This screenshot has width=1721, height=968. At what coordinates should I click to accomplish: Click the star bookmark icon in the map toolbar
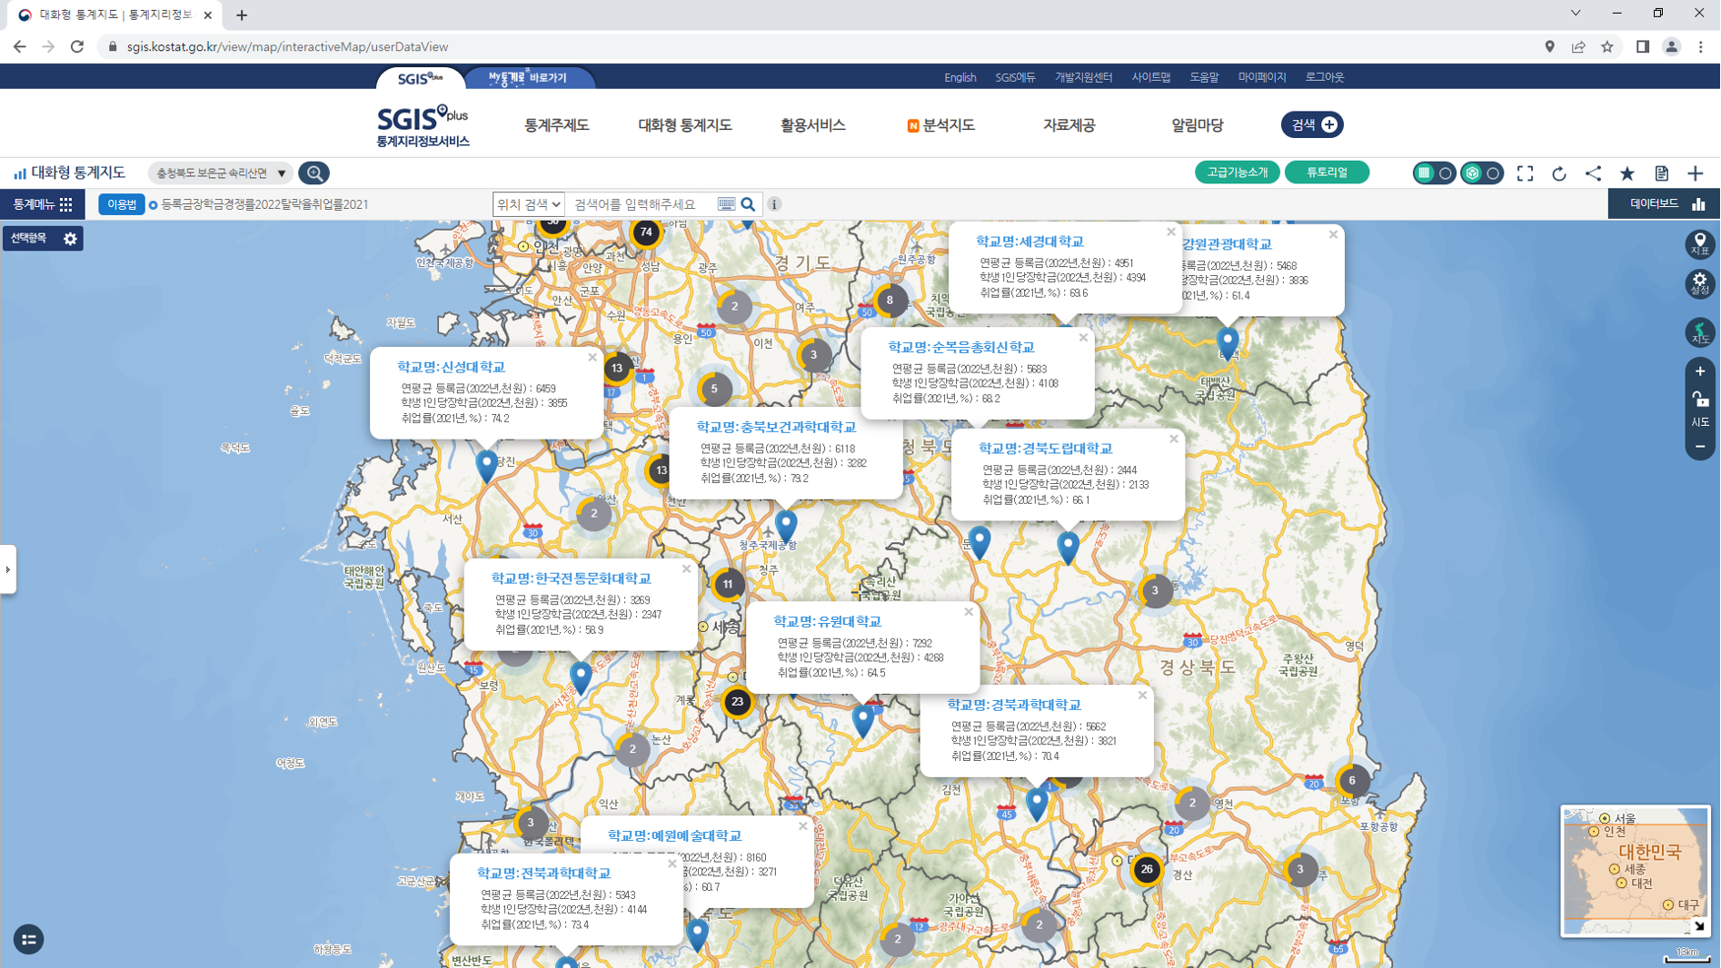[x=1627, y=173]
